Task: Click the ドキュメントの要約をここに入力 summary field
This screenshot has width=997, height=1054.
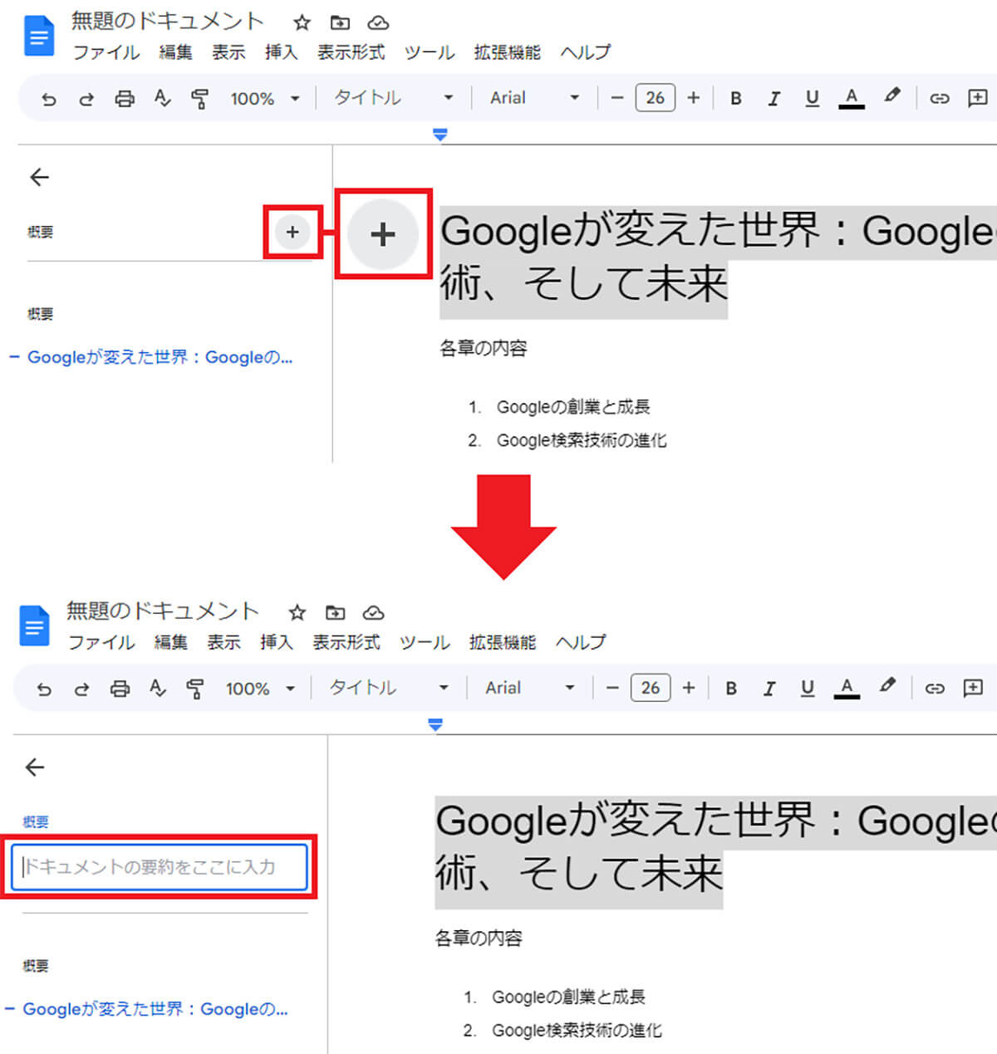Action: 160,866
